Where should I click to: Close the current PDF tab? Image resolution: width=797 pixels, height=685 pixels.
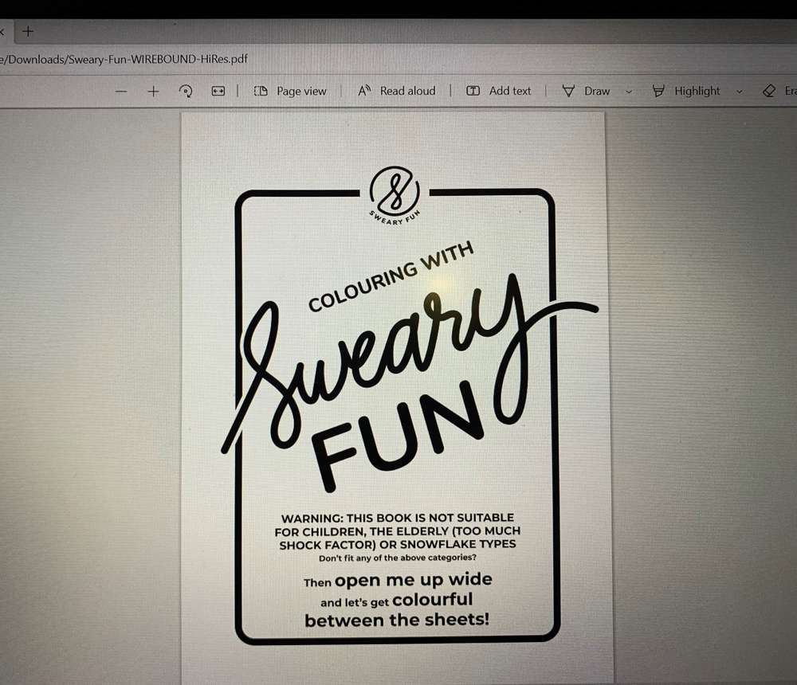point(2,32)
